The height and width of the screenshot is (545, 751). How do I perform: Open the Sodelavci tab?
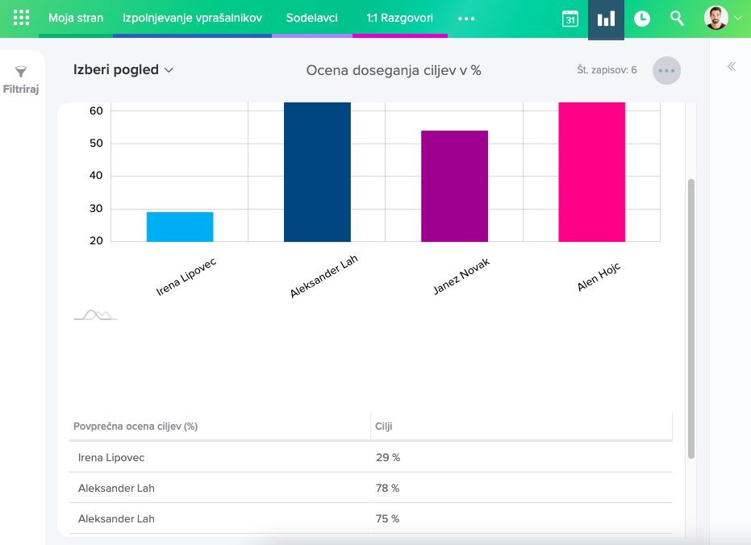coord(312,18)
